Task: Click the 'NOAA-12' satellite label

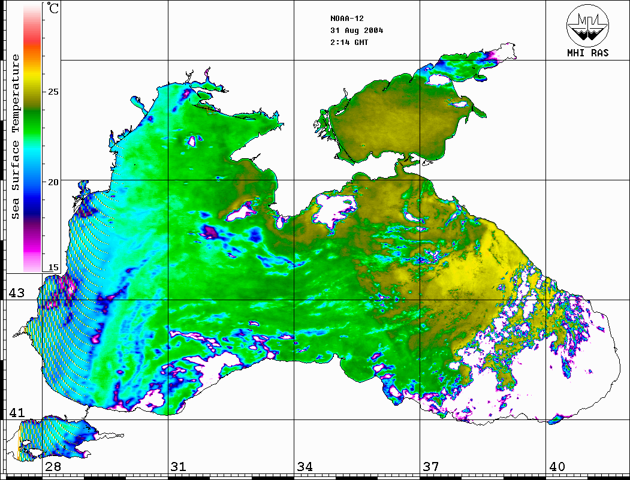Action: [346, 19]
